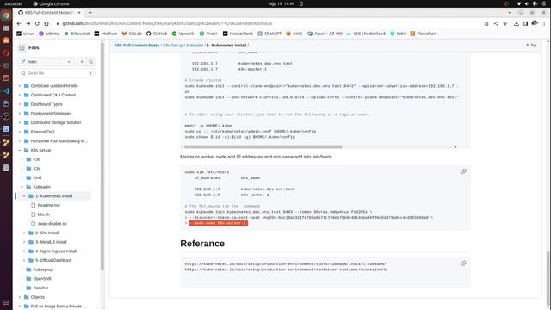The width and height of the screenshot is (551, 310).
Task: Expand 2- CNI Install folder
Action: point(24,232)
